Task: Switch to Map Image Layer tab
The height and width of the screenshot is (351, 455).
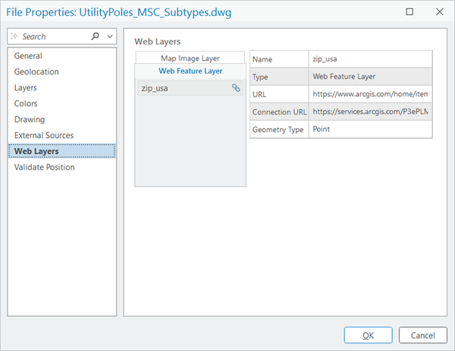Action: pos(190,58)
